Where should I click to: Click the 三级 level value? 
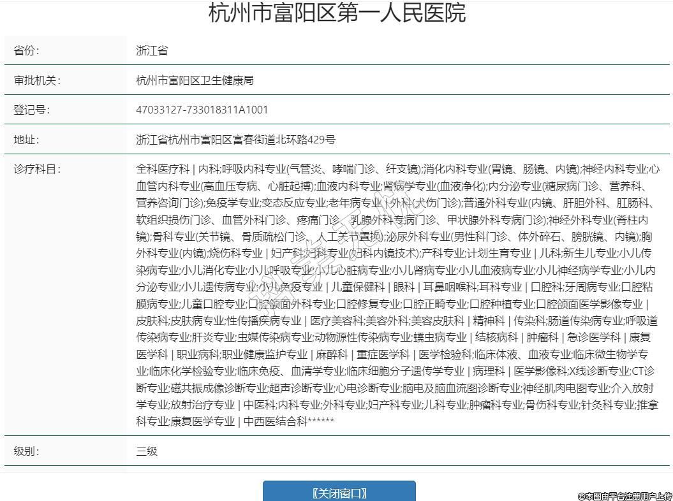(x=147, y=451)
